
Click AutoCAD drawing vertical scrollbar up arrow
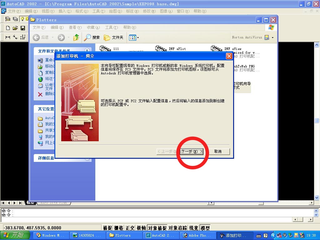317,45
